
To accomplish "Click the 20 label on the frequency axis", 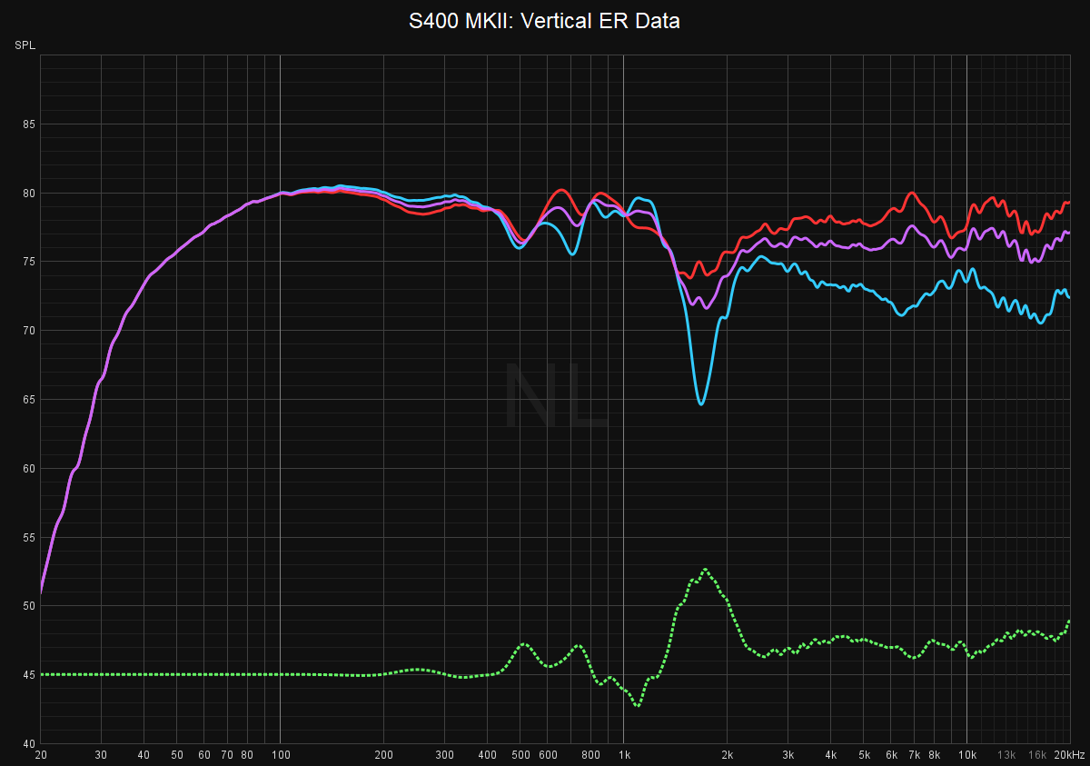I will point(41,755).
